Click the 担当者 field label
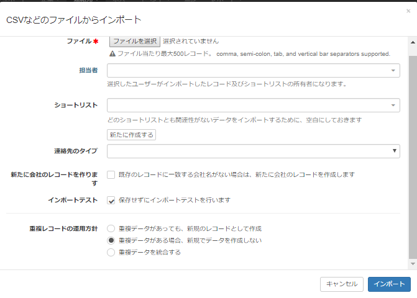 tap(88, 70)
